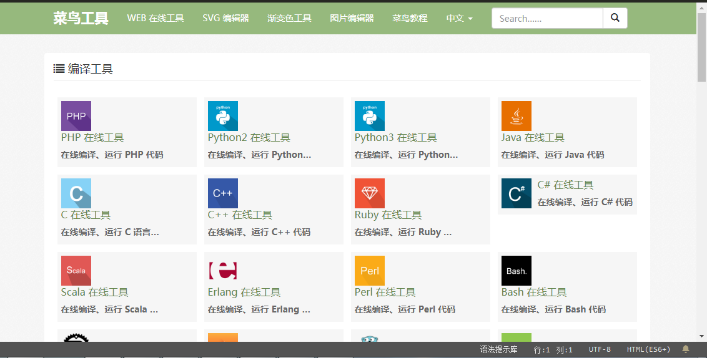Click the vertical scrollbar thumb
The image size is (707, 358).
coord(701,47)
